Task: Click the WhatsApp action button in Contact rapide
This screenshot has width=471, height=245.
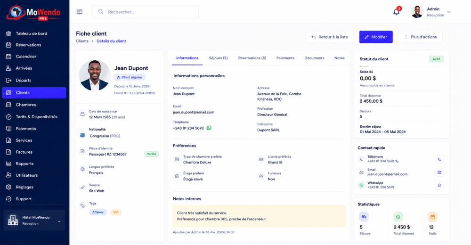Action: (x=439, y=185)
